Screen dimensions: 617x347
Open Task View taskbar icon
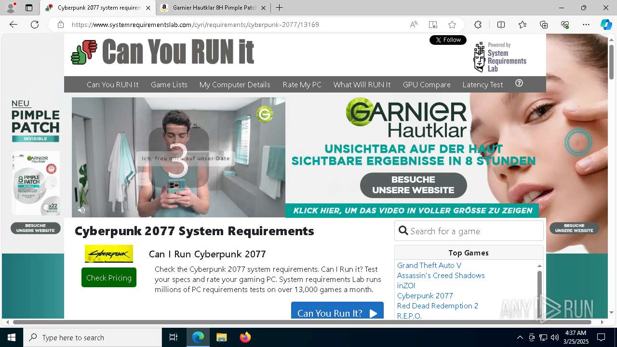174,337
